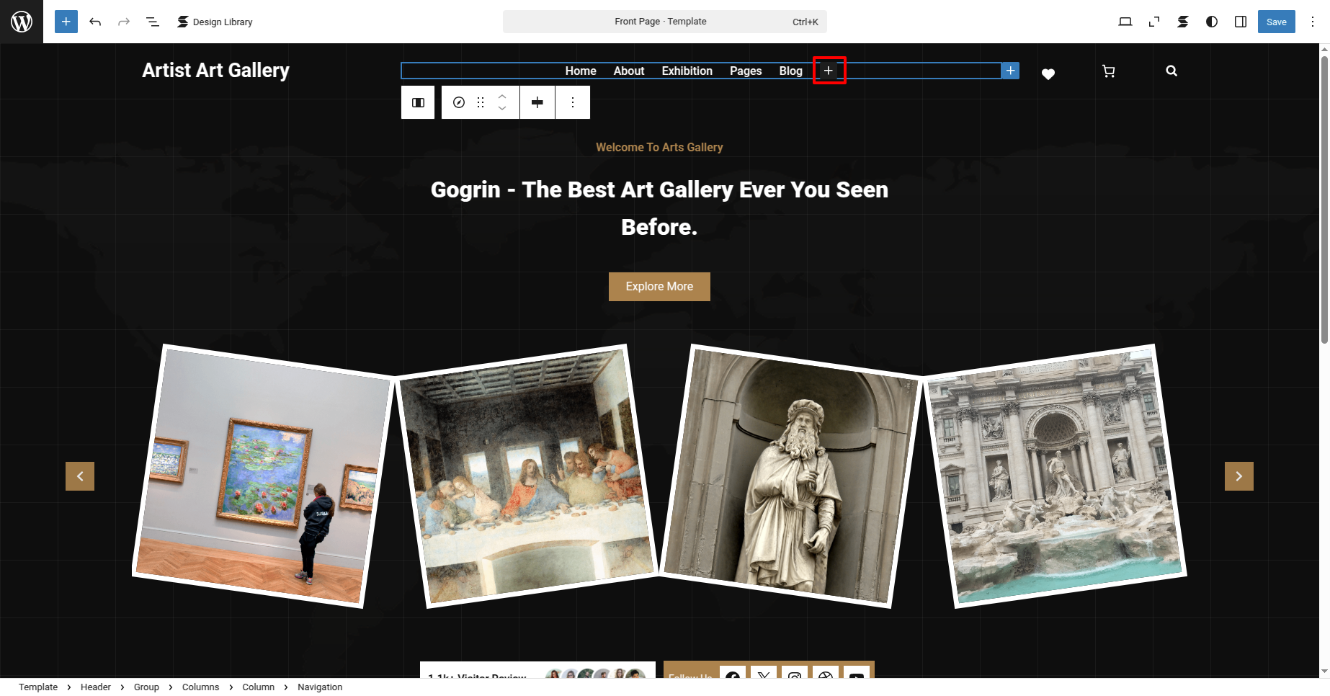Screen dimensions: 1330x696
Task: Click the search magnifier icon
Action: point(1171,71)
